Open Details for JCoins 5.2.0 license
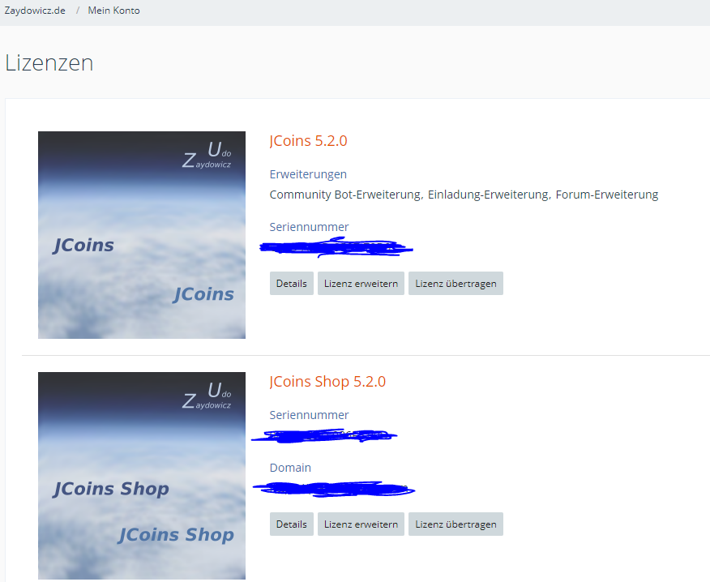The height and width of the screenshot is (582, 710). (291, 284)
